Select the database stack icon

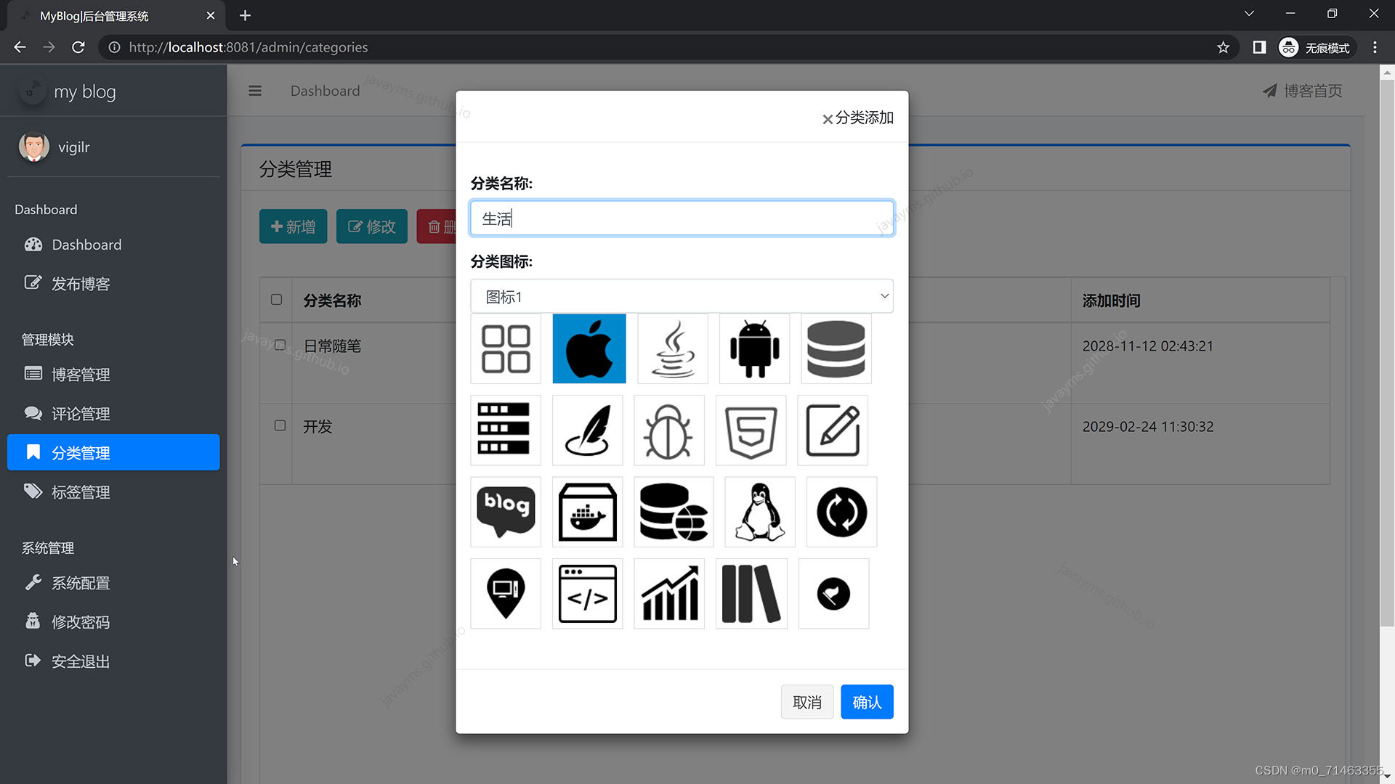click(x=836, y=349)
